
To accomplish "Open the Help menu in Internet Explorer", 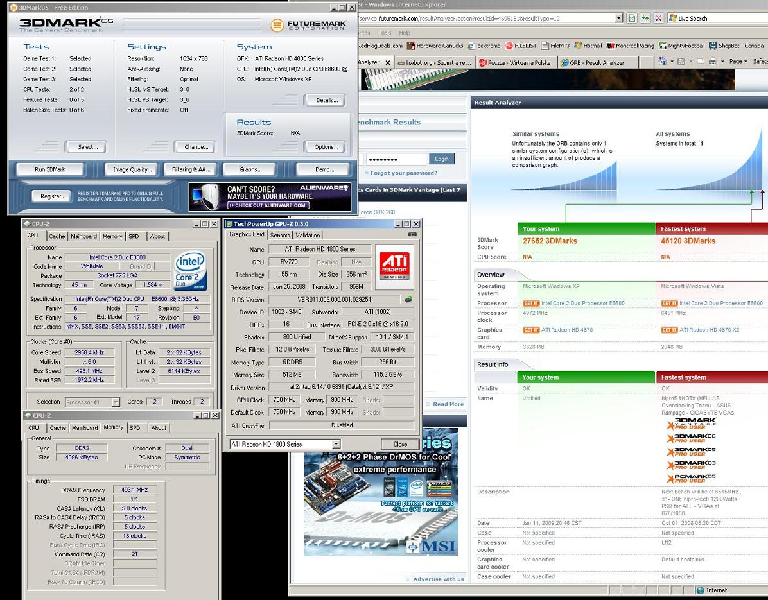I will click(x=404, y=33).
